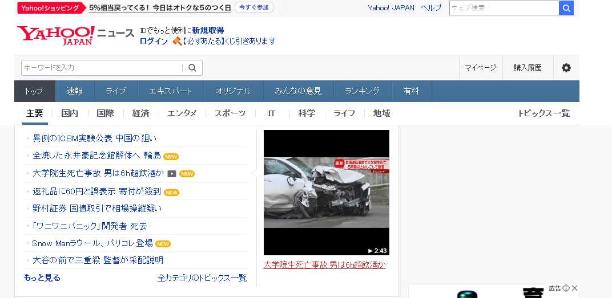Open the 異例のICBM実験公表 headline

(94, 138)
